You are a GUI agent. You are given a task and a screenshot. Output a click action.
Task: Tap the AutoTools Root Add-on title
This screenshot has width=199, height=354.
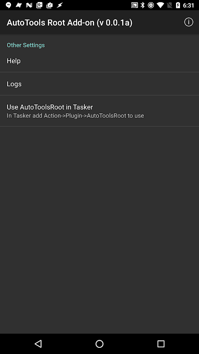[69, 23]
